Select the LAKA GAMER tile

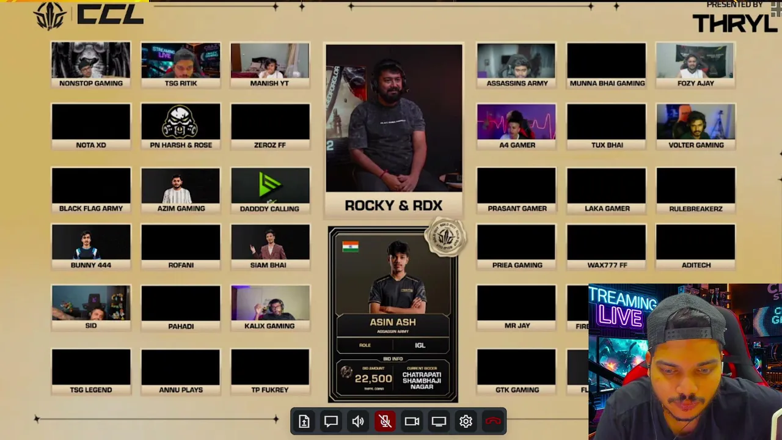pos(607,190)
